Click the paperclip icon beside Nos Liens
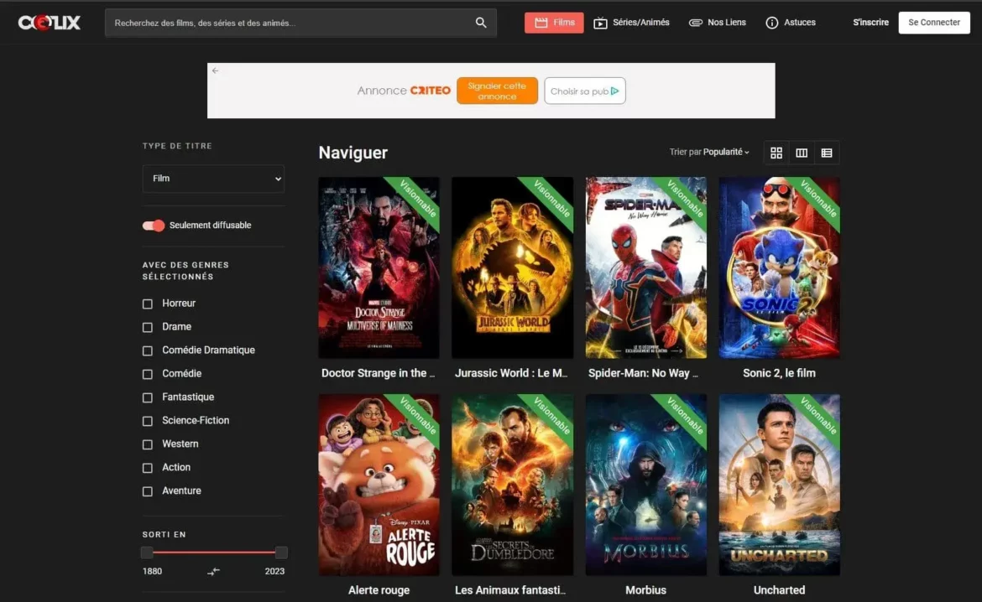 (x=696, y=23)
